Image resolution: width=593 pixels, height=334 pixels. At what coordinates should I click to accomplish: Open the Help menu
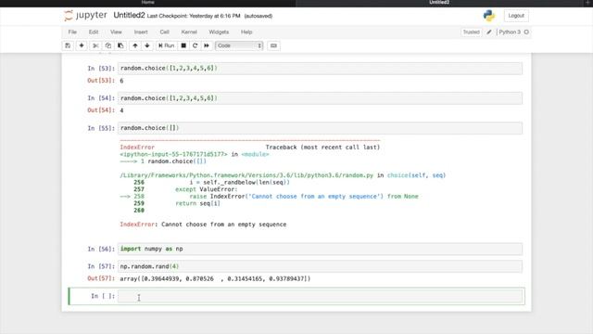click(246, 32)
